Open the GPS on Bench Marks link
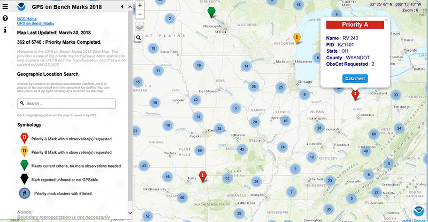The width and height of the screenshot is (428, 222). tap(35, 24)
